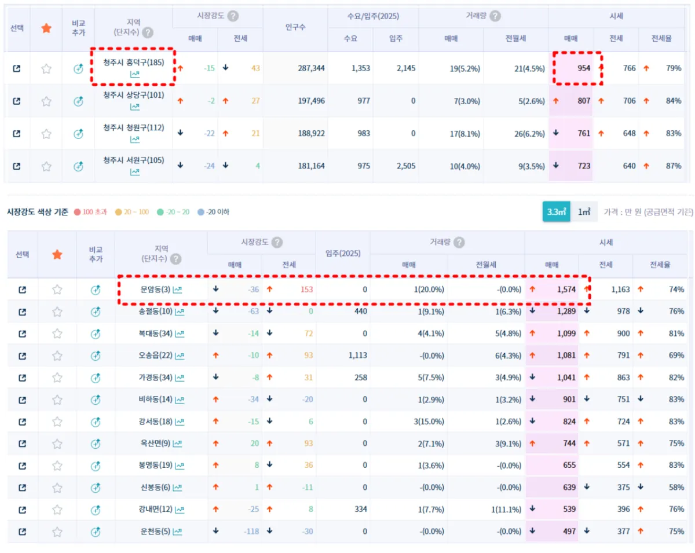Switch price unit to 3.3㎡

(556, 212)
